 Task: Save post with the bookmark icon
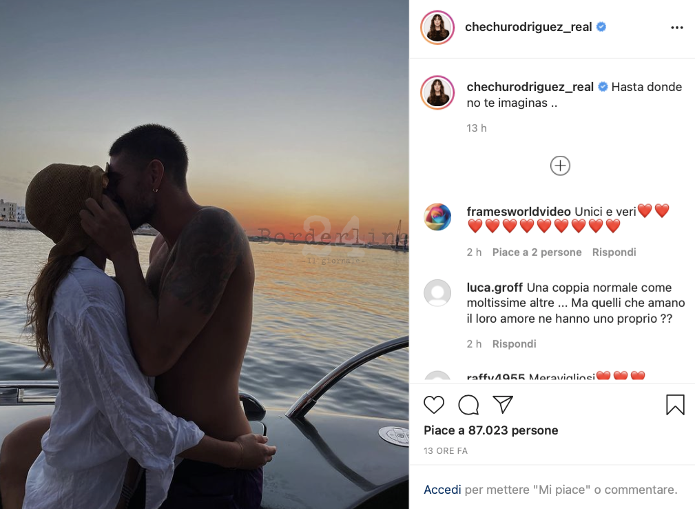(675, 405)
